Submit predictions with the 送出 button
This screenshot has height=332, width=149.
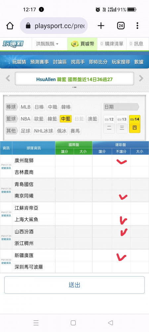point(74,285)
